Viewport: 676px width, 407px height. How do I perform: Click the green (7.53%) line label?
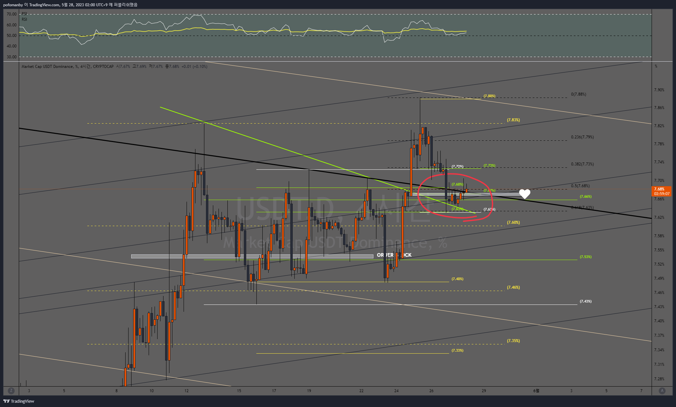(585, 257)
